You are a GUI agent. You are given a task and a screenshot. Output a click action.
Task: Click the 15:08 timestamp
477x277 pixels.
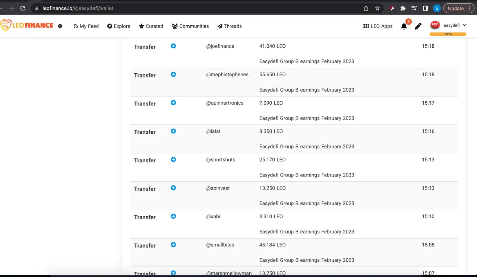[x=428, y=245]
